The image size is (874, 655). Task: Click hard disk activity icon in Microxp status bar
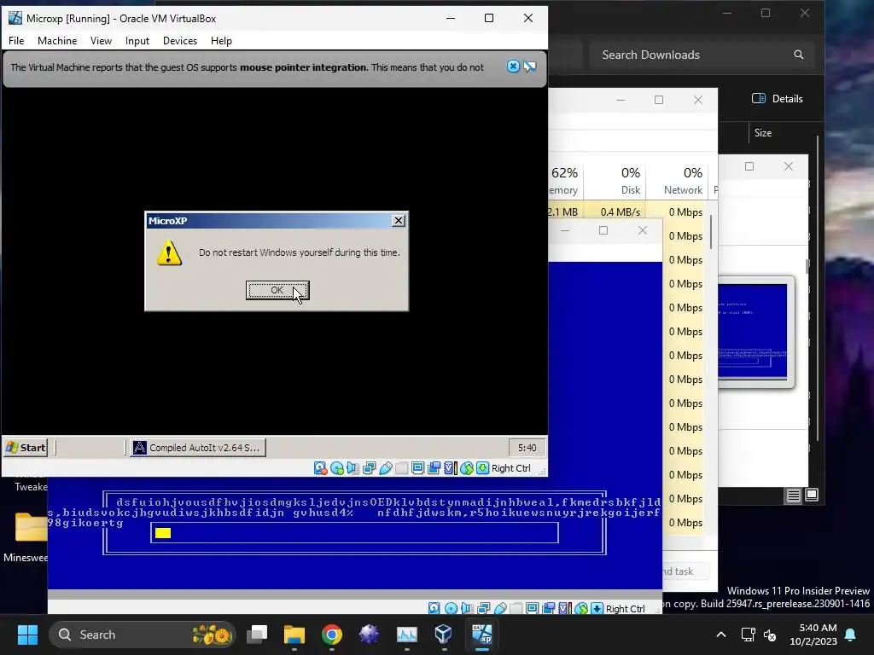click(x=321, y=468)
